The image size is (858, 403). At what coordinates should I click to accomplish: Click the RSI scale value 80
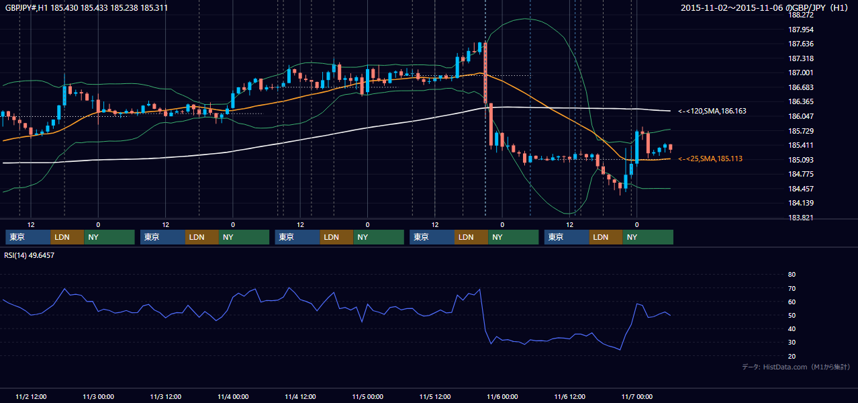coord(792,275)
